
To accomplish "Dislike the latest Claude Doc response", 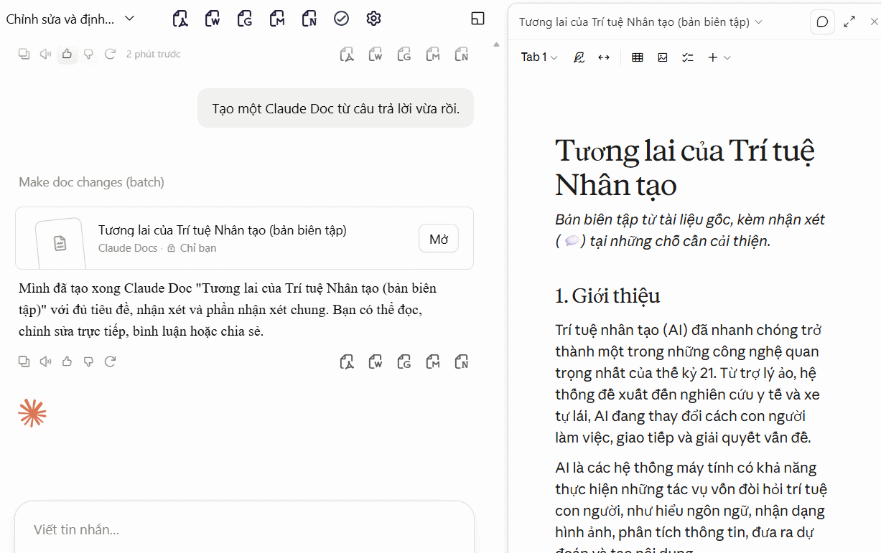I will 89,361.
